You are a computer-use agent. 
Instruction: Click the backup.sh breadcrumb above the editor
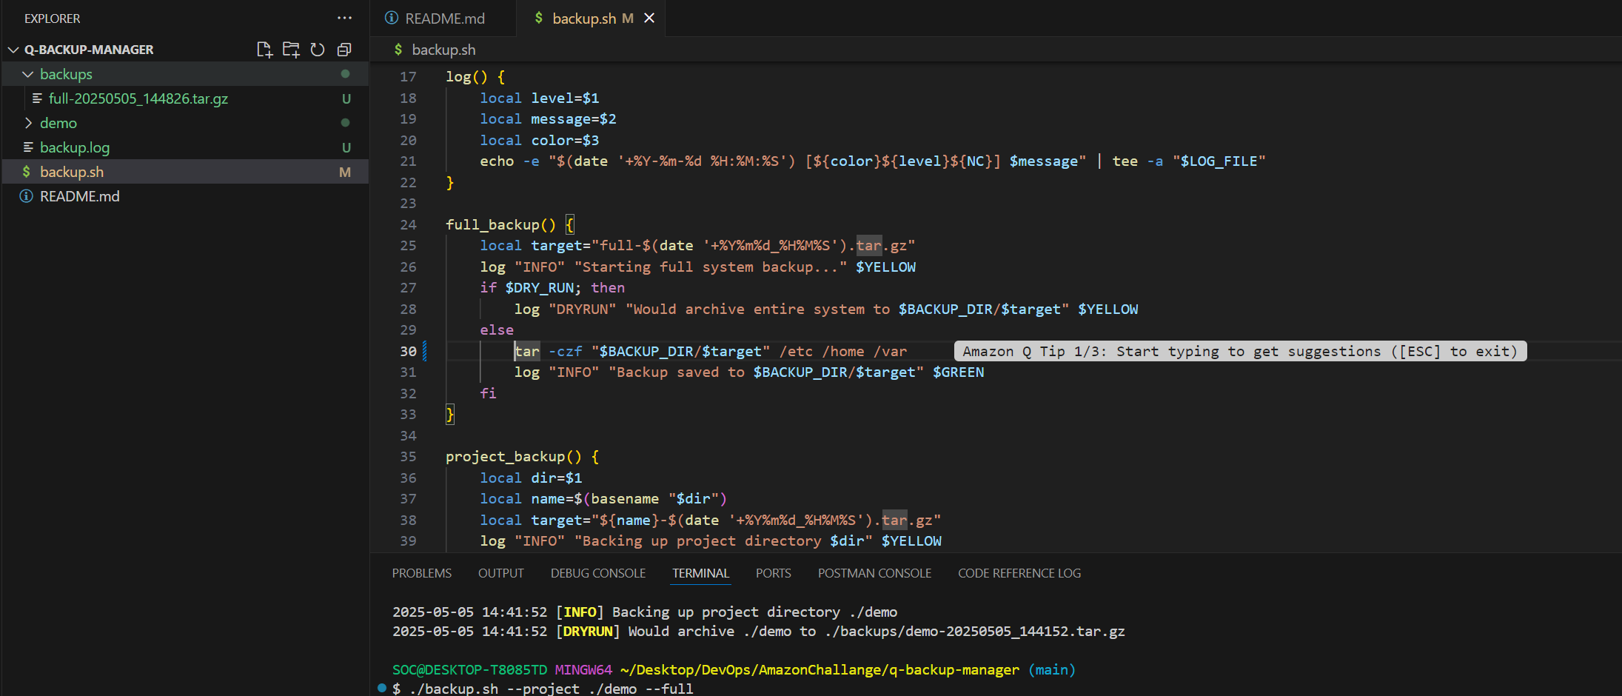(x=443, y=50)
